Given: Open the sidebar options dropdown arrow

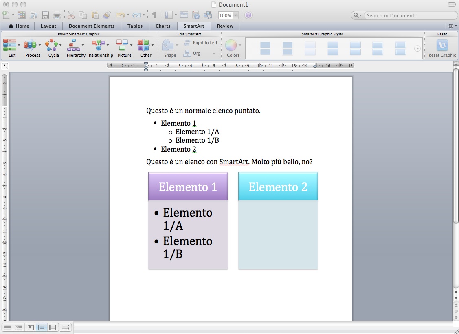Looking at the screenshot, I should pos(176,15).
